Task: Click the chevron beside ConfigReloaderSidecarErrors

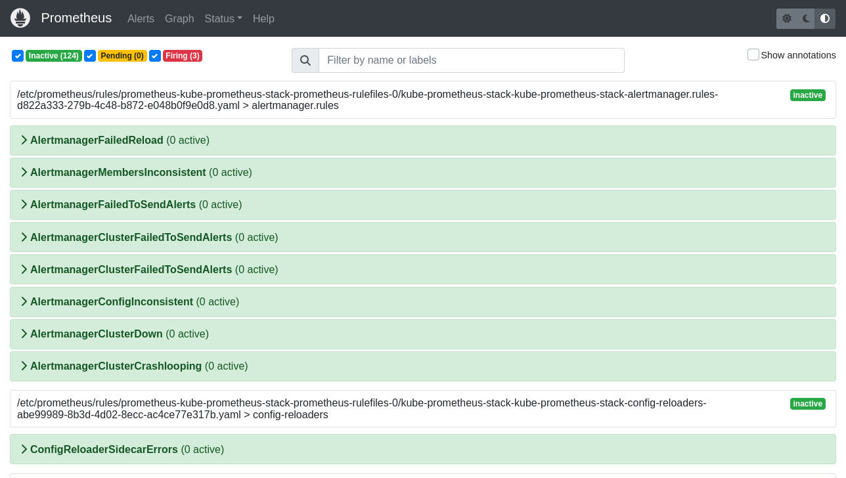Action: point(24,449)
